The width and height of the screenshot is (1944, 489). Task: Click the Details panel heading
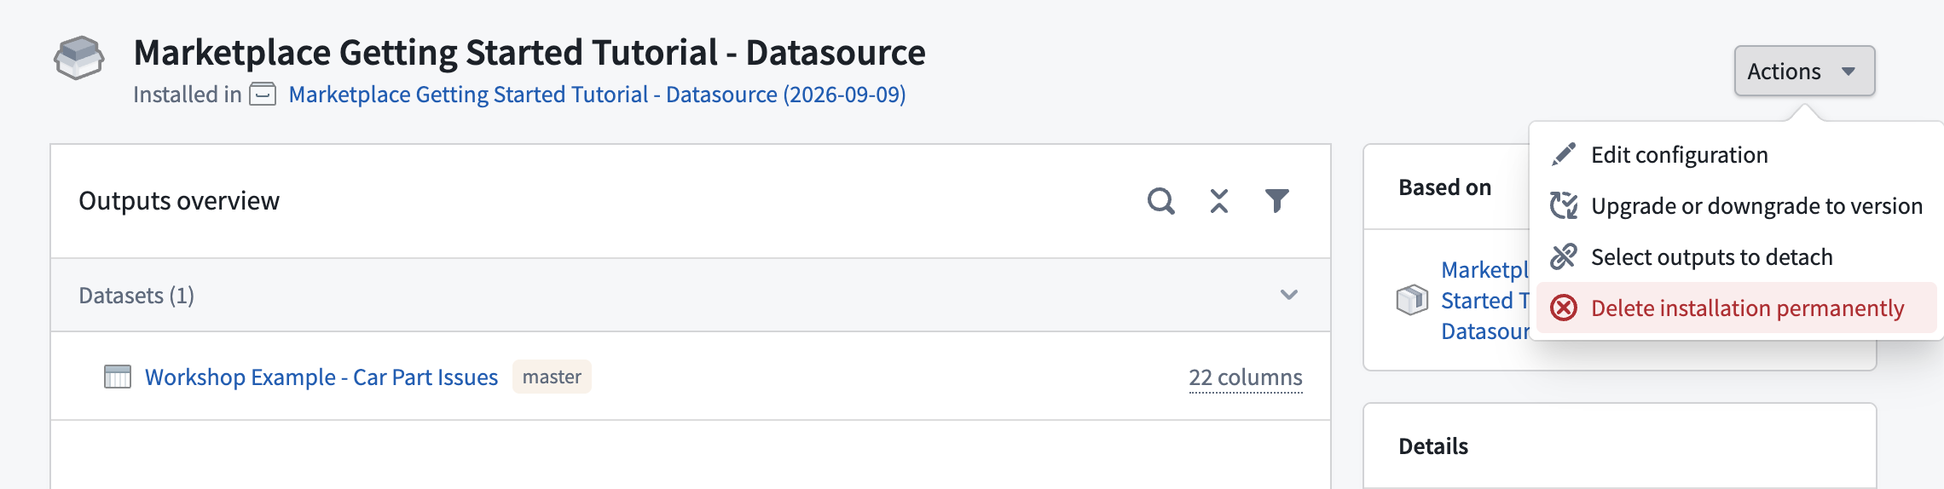point(1433,446)
